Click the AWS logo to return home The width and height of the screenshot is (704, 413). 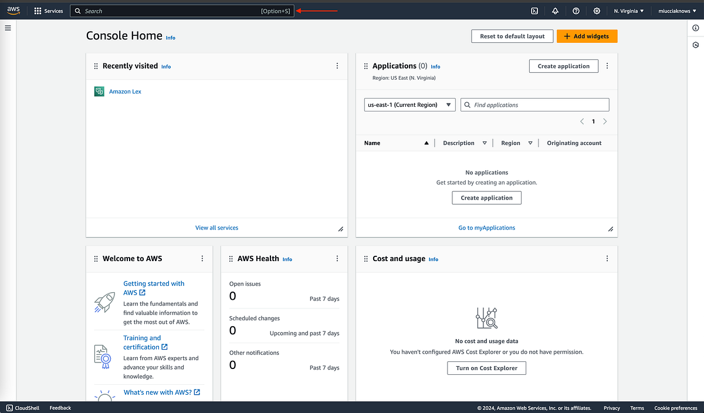[x=13, y=10]
